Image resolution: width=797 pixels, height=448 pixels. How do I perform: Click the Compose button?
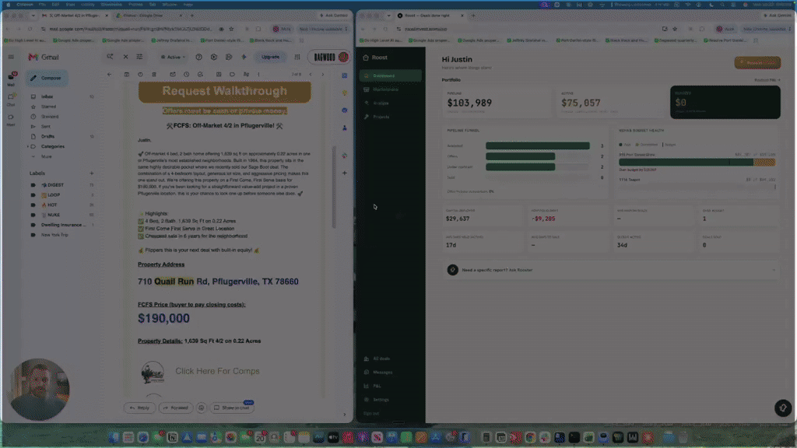point(47,79)
